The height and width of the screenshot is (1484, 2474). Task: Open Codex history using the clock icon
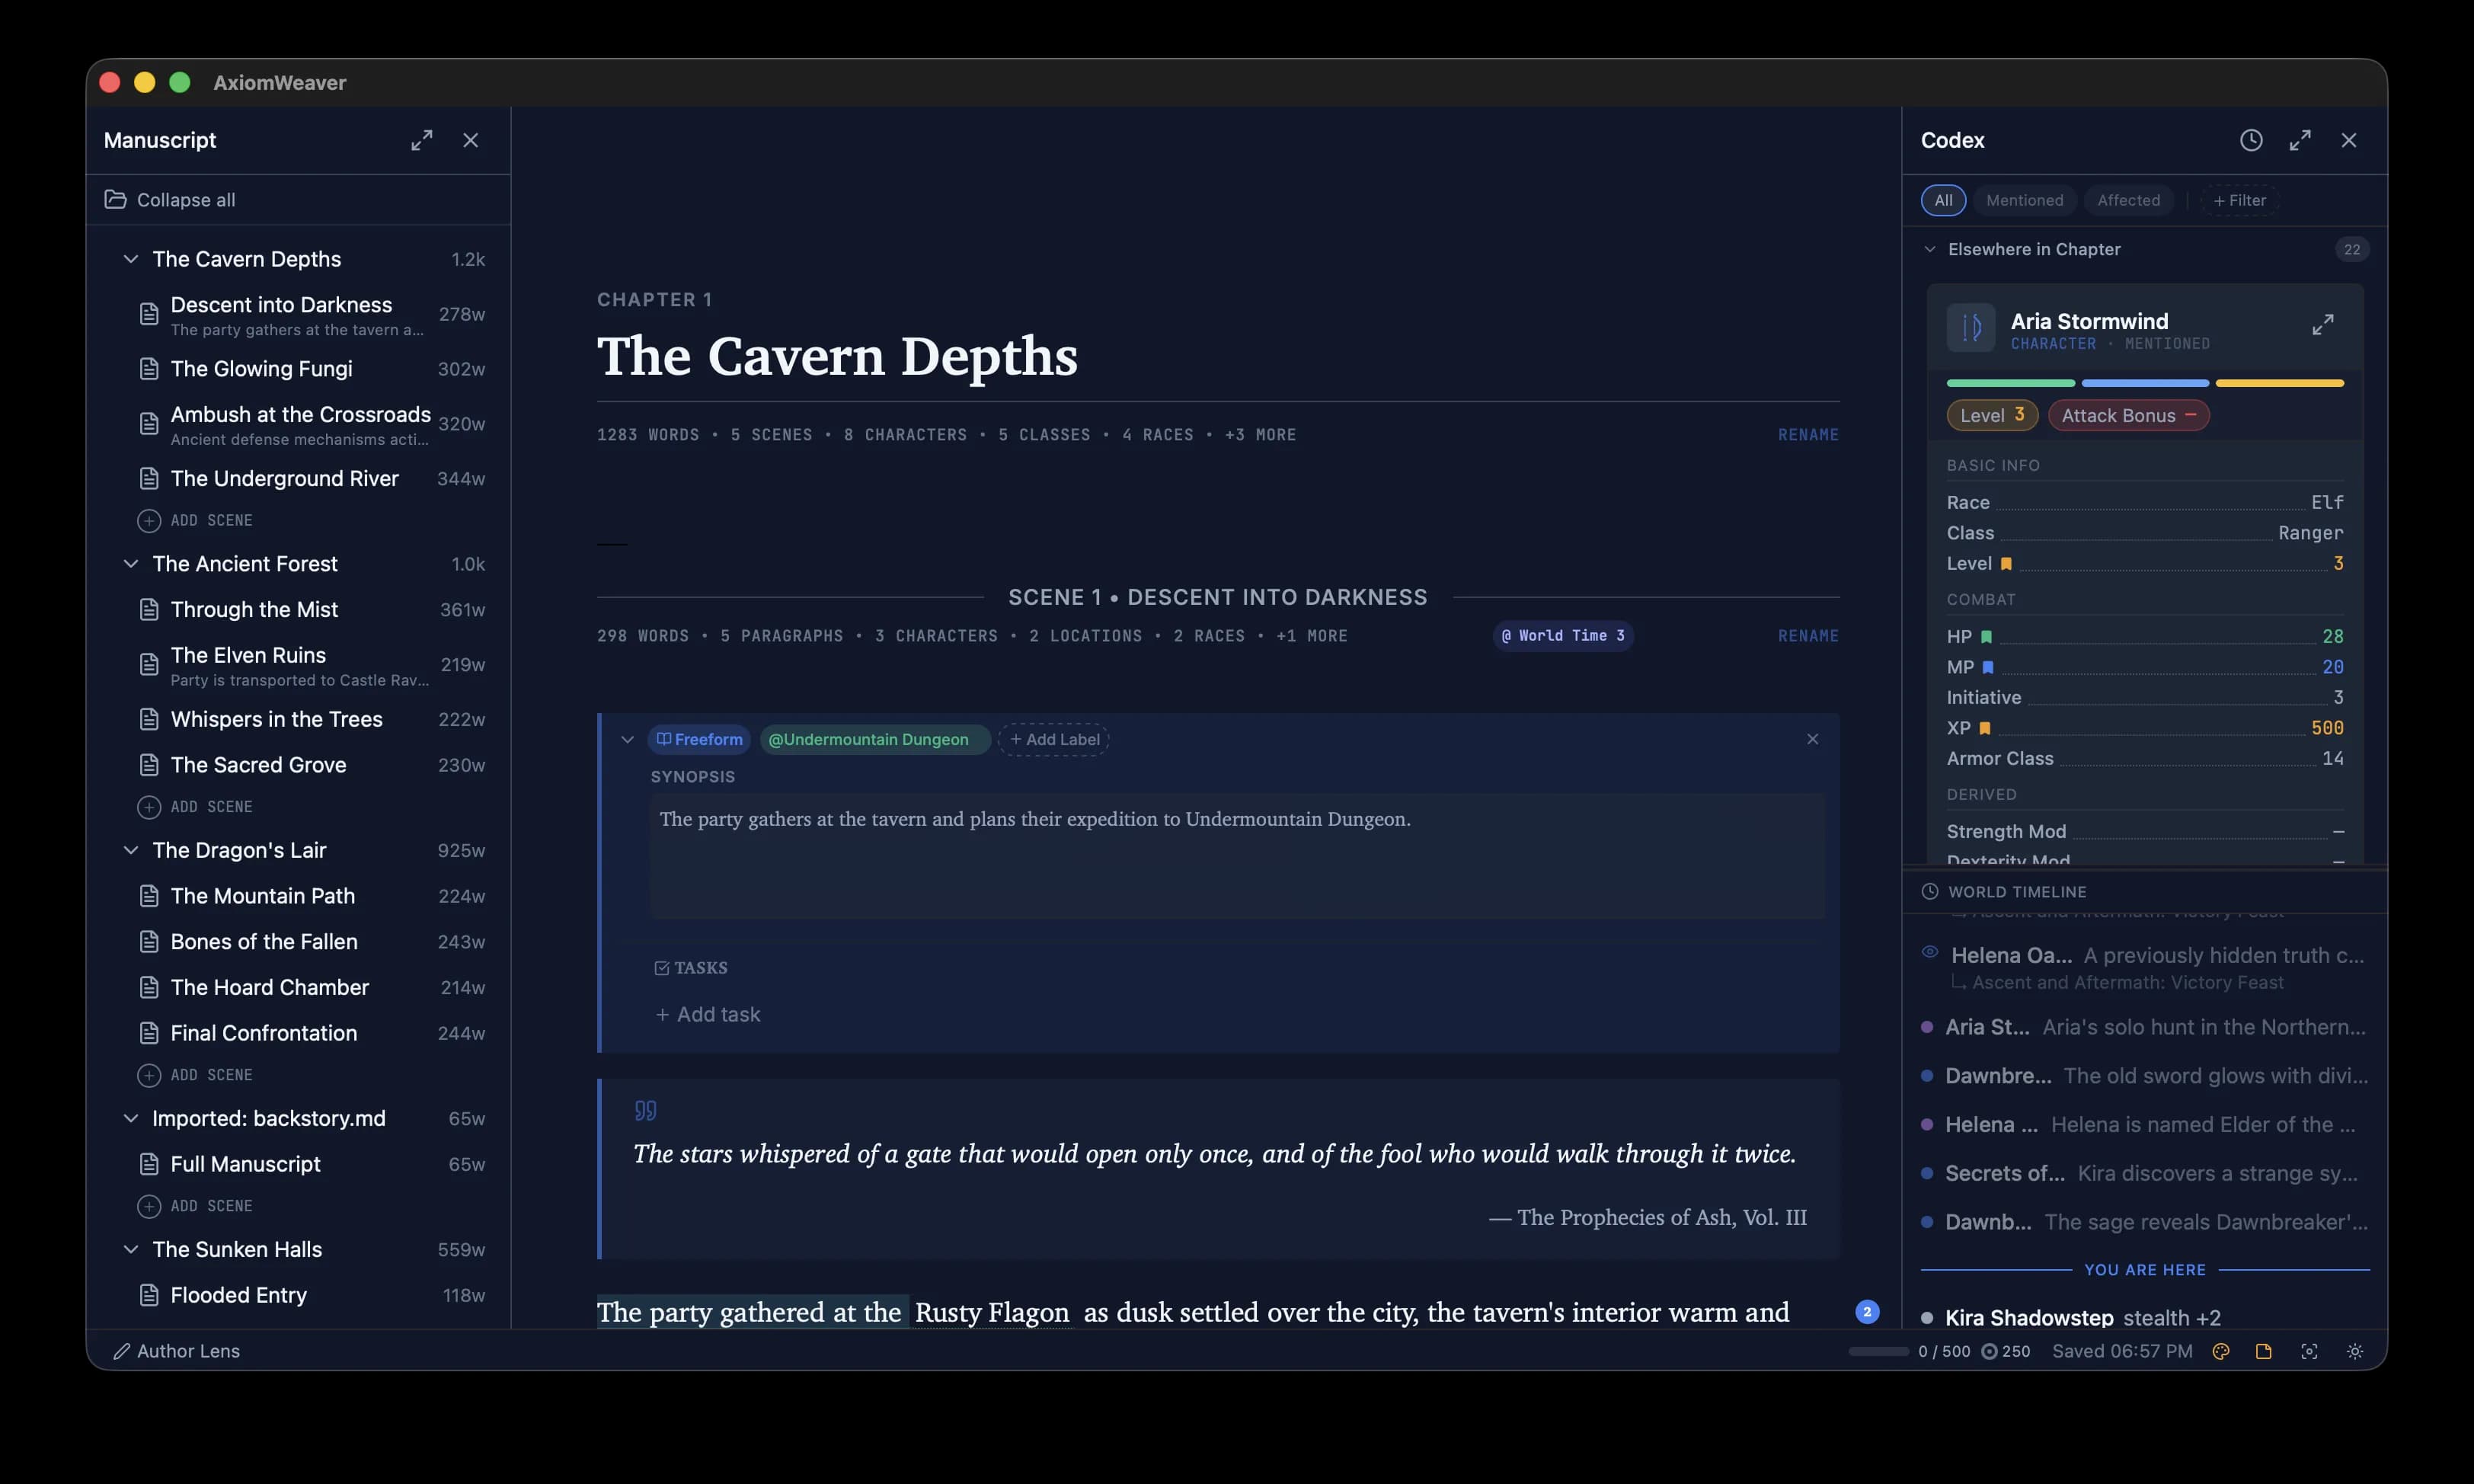(x=2251, y=140)
